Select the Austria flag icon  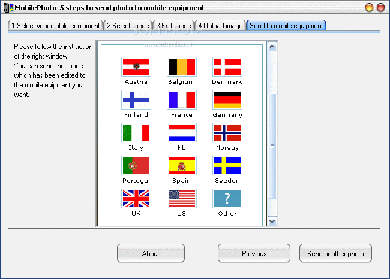point(136,67)
